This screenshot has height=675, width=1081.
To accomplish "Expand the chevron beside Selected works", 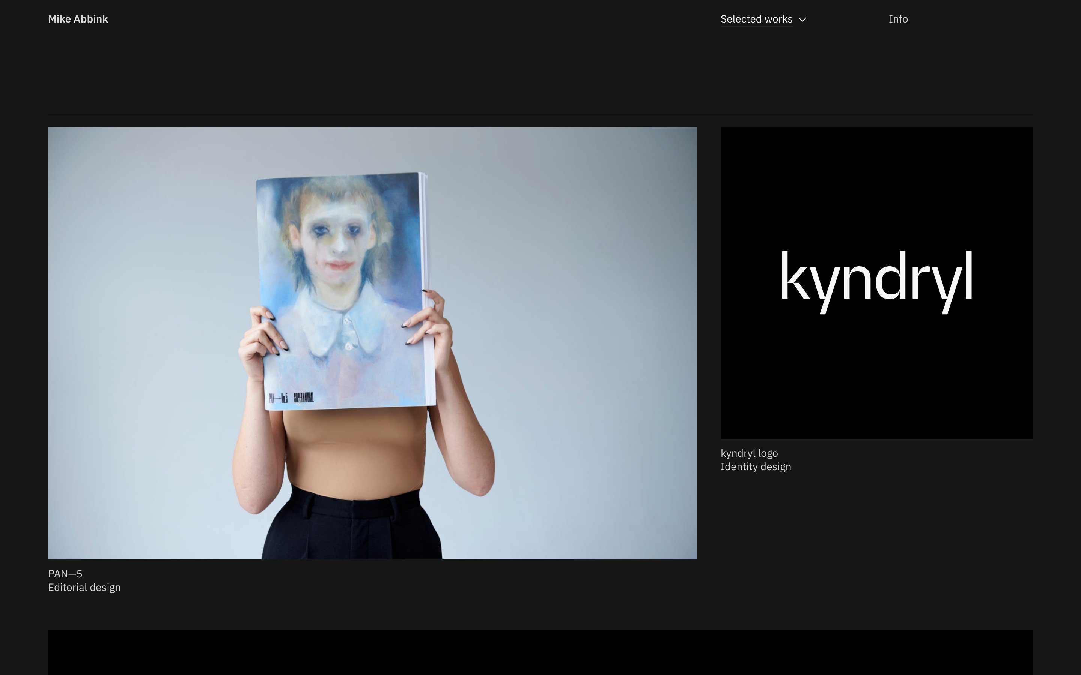I will pos(802,19).
